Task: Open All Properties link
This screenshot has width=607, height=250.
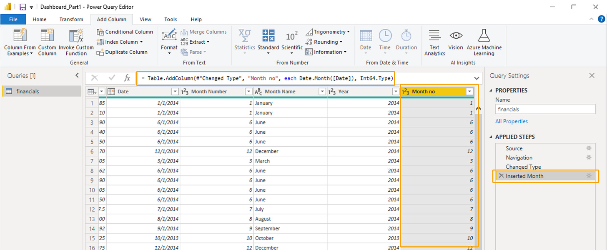Action: click(512, 121)
